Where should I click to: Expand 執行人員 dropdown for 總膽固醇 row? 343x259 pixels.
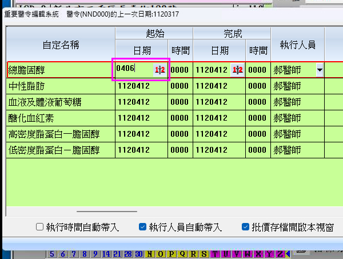(x=319, y=70)
